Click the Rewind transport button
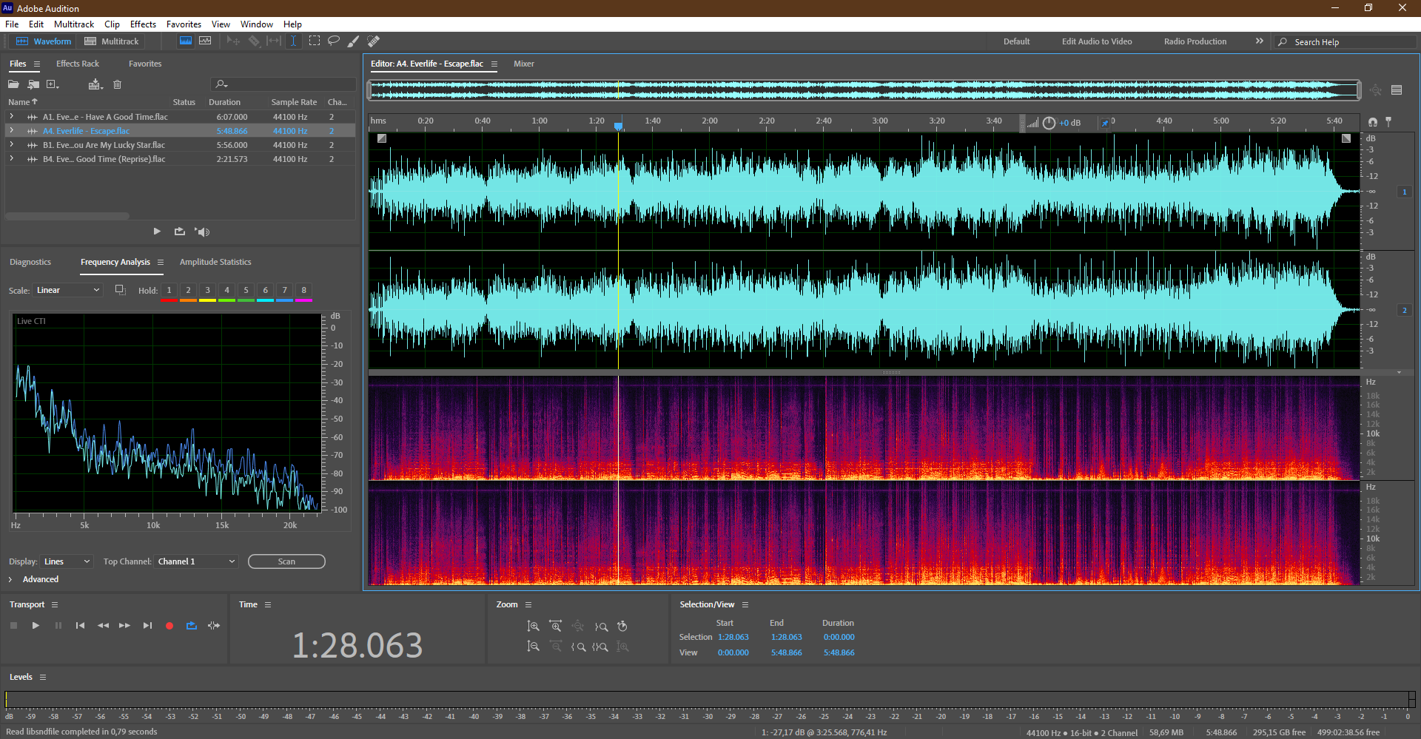The height and width of the screenshot is (739, 1421). [x=103, y=626]
